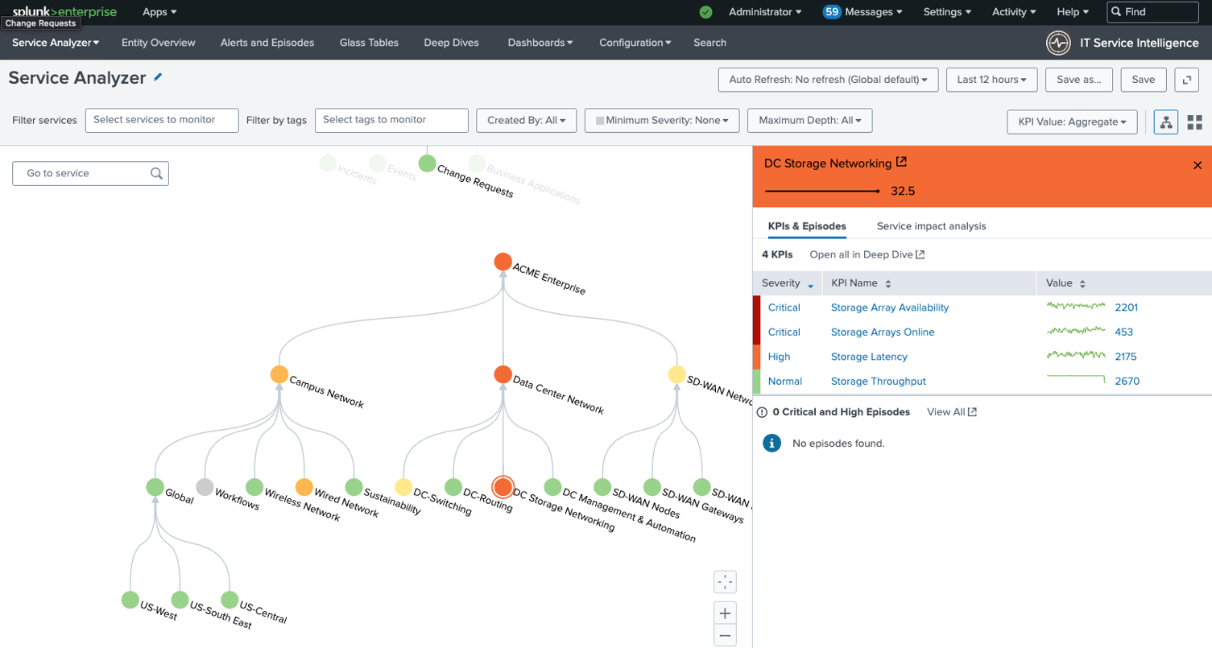Image resolution: width=1212 pixels, height=648 pixels.
Task: Select the SD-WAN Nodes node
Action: coord(602,487)
